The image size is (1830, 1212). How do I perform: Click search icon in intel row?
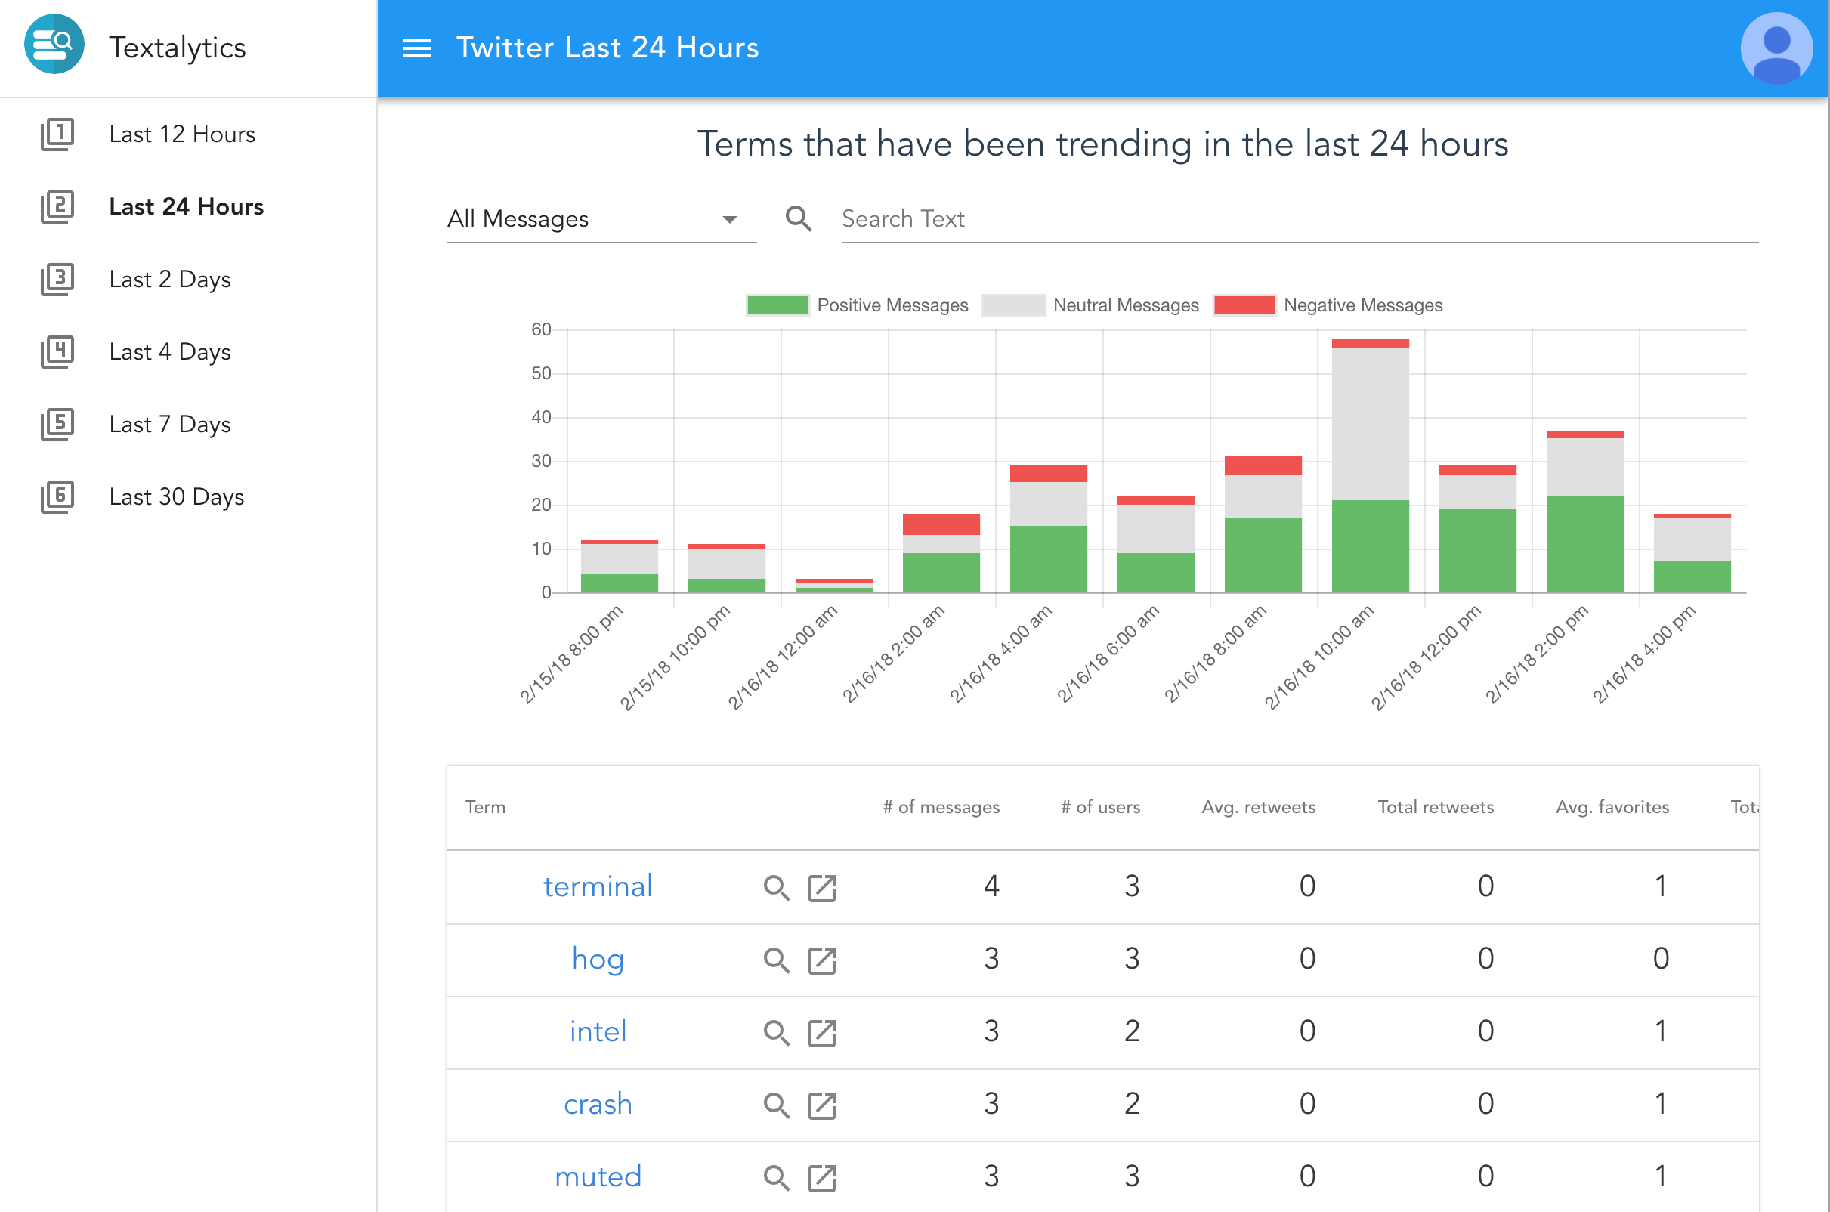pos(776,1033)
